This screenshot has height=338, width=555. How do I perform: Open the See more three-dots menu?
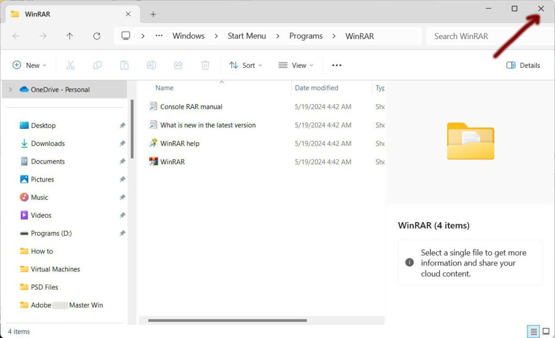[337, 66]
